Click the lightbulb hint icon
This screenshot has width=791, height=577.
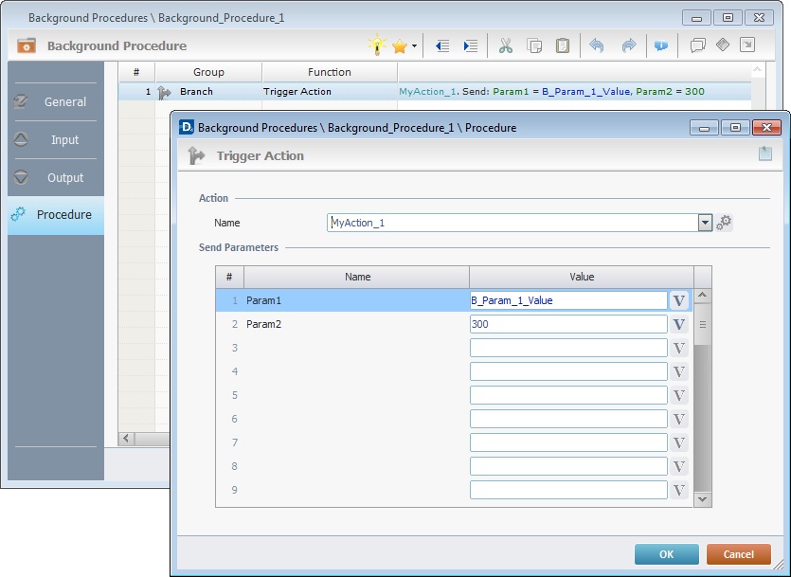click(x=378, y=45)
